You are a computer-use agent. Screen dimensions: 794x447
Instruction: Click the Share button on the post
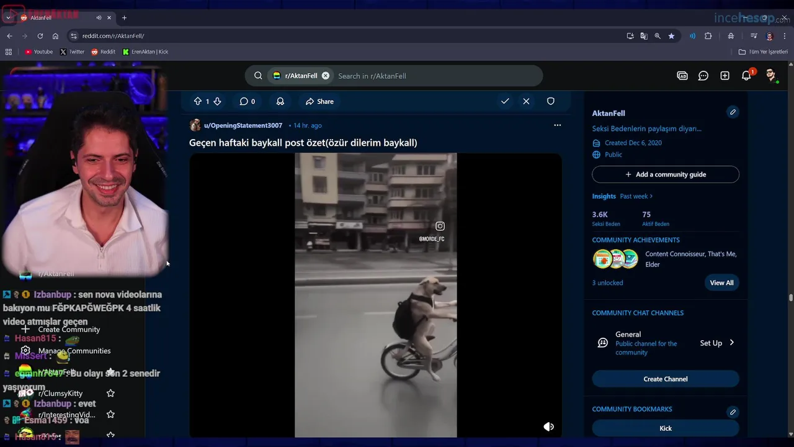(x=319, y=101)
